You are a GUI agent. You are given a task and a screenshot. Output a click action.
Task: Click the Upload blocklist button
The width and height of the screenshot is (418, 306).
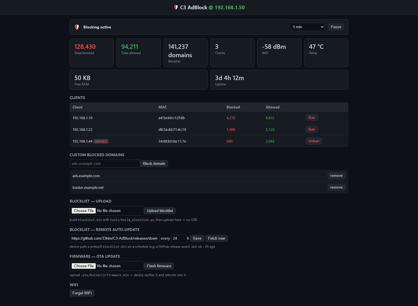pos(160,211)
